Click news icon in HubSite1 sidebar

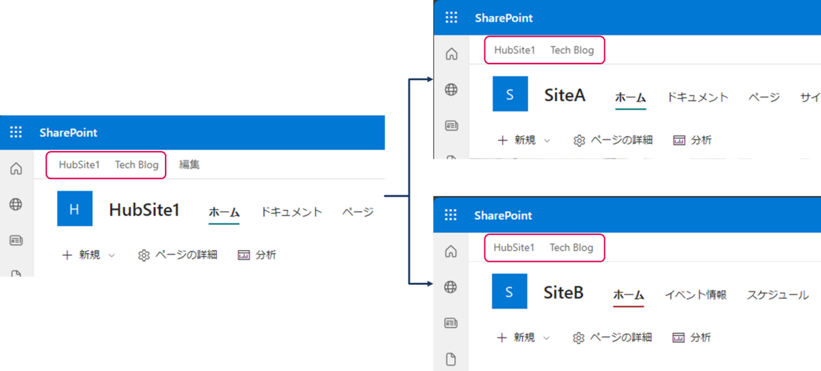(x=16, y=241)
